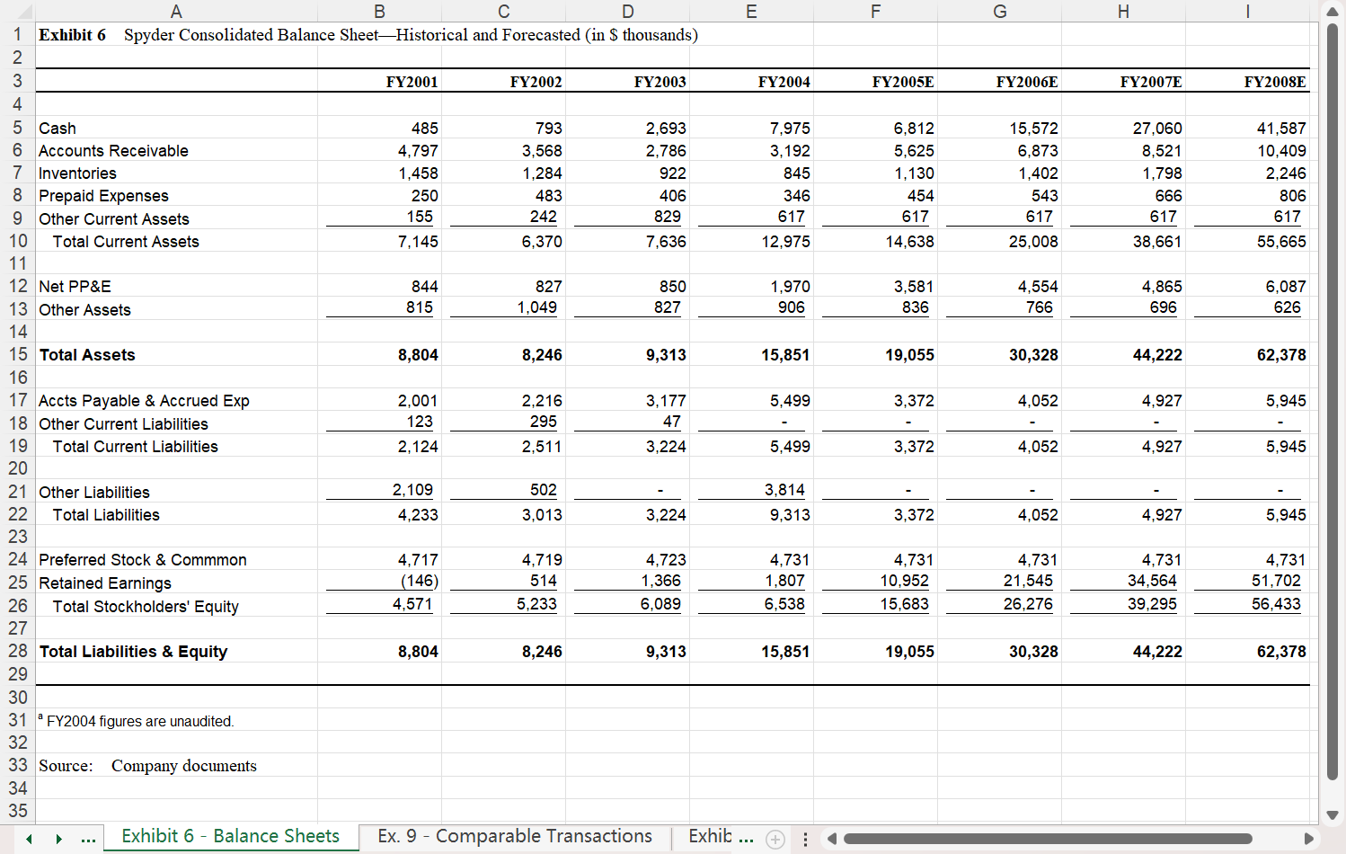Click the tab bar vertical dots handle
This screenshot has height=854, width=1346.
pyautogui.click(x=805, y=840)
